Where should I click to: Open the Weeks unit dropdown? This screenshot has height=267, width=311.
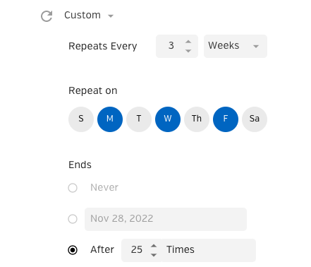(236, 46)
